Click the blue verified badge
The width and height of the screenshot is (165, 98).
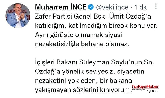[91, 7]
